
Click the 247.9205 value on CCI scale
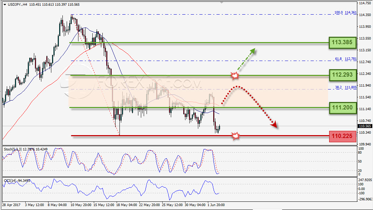(365, 180)
